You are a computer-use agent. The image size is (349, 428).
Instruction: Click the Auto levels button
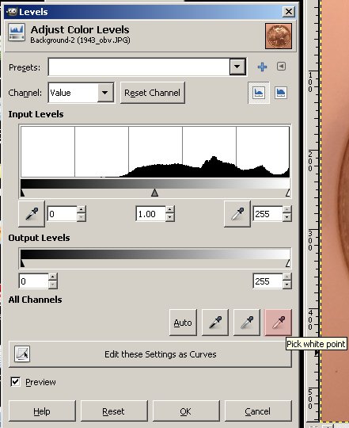(x=183, y=323)
